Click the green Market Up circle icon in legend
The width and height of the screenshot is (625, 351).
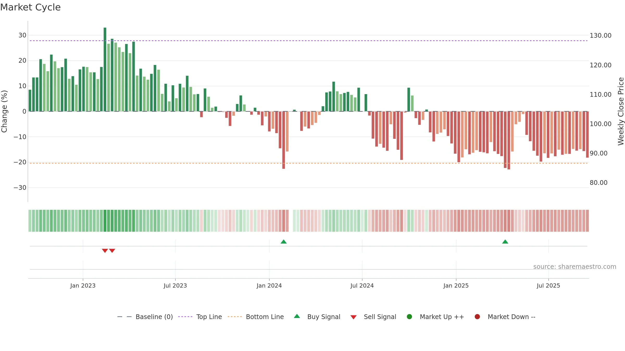pyautogui.click(x=409, y=317)
